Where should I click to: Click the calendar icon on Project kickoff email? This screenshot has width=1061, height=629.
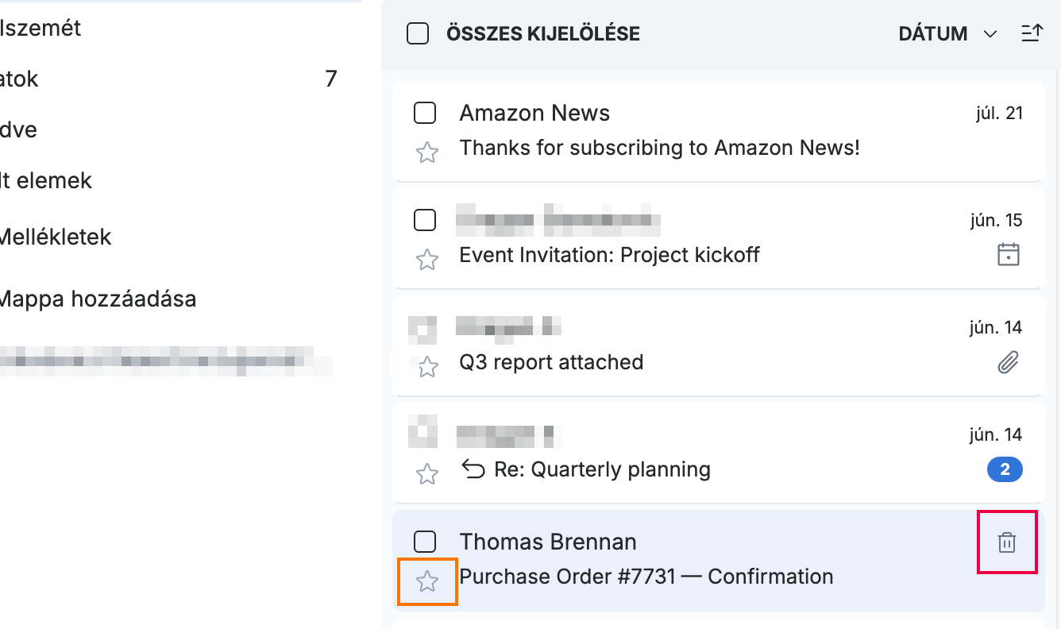click(x=1008, y=255)
